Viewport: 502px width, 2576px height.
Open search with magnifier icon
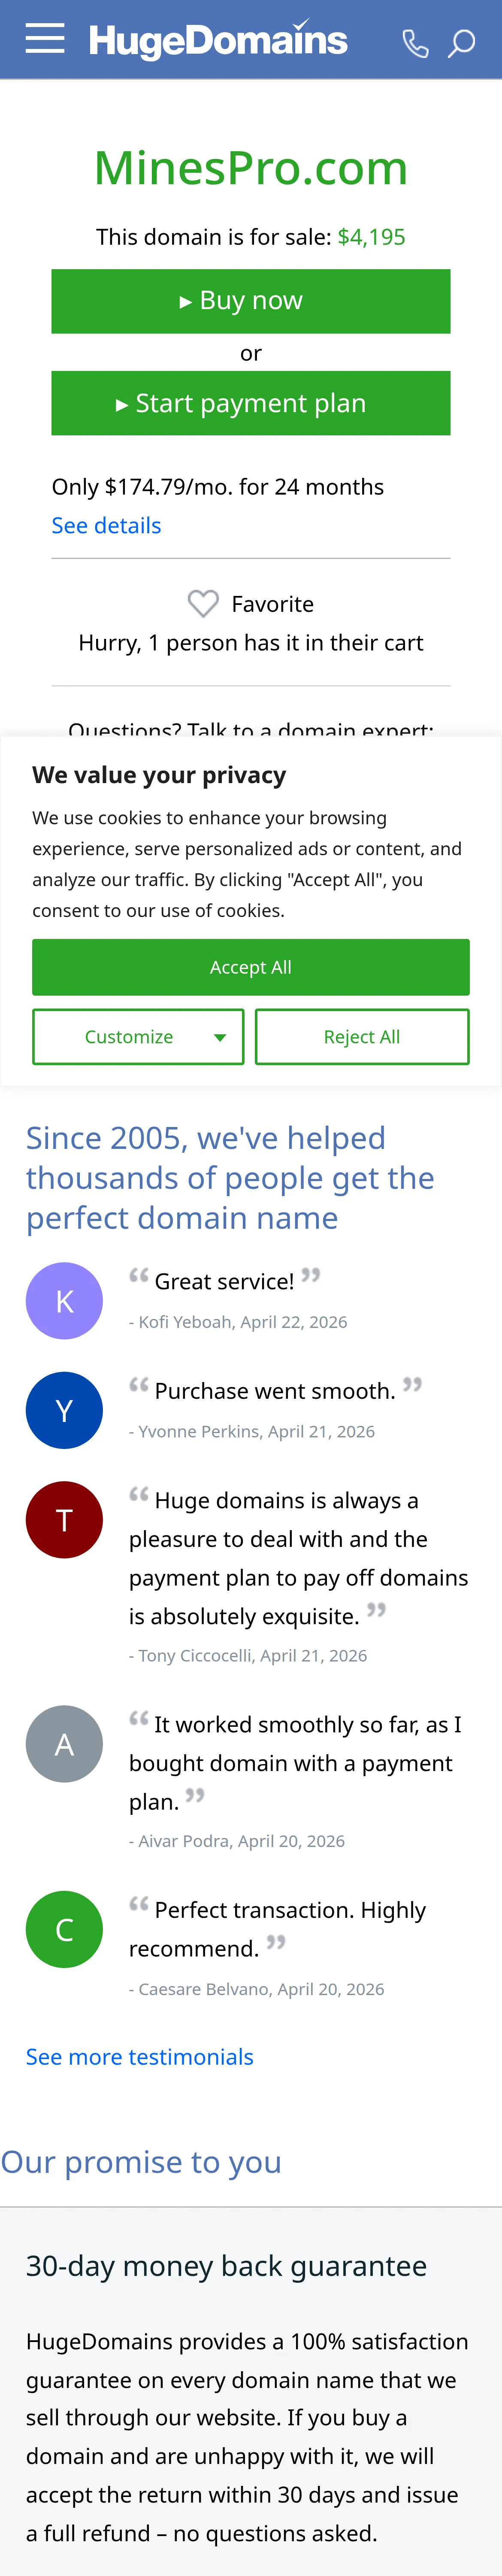pyautogui.click(x=461, y=43)
